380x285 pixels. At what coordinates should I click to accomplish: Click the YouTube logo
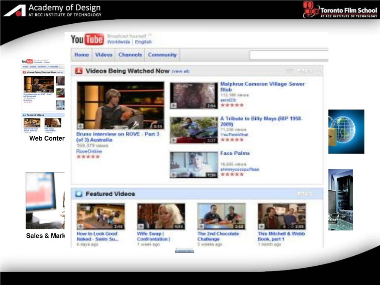pyautogui.click(x=87, y=39)
